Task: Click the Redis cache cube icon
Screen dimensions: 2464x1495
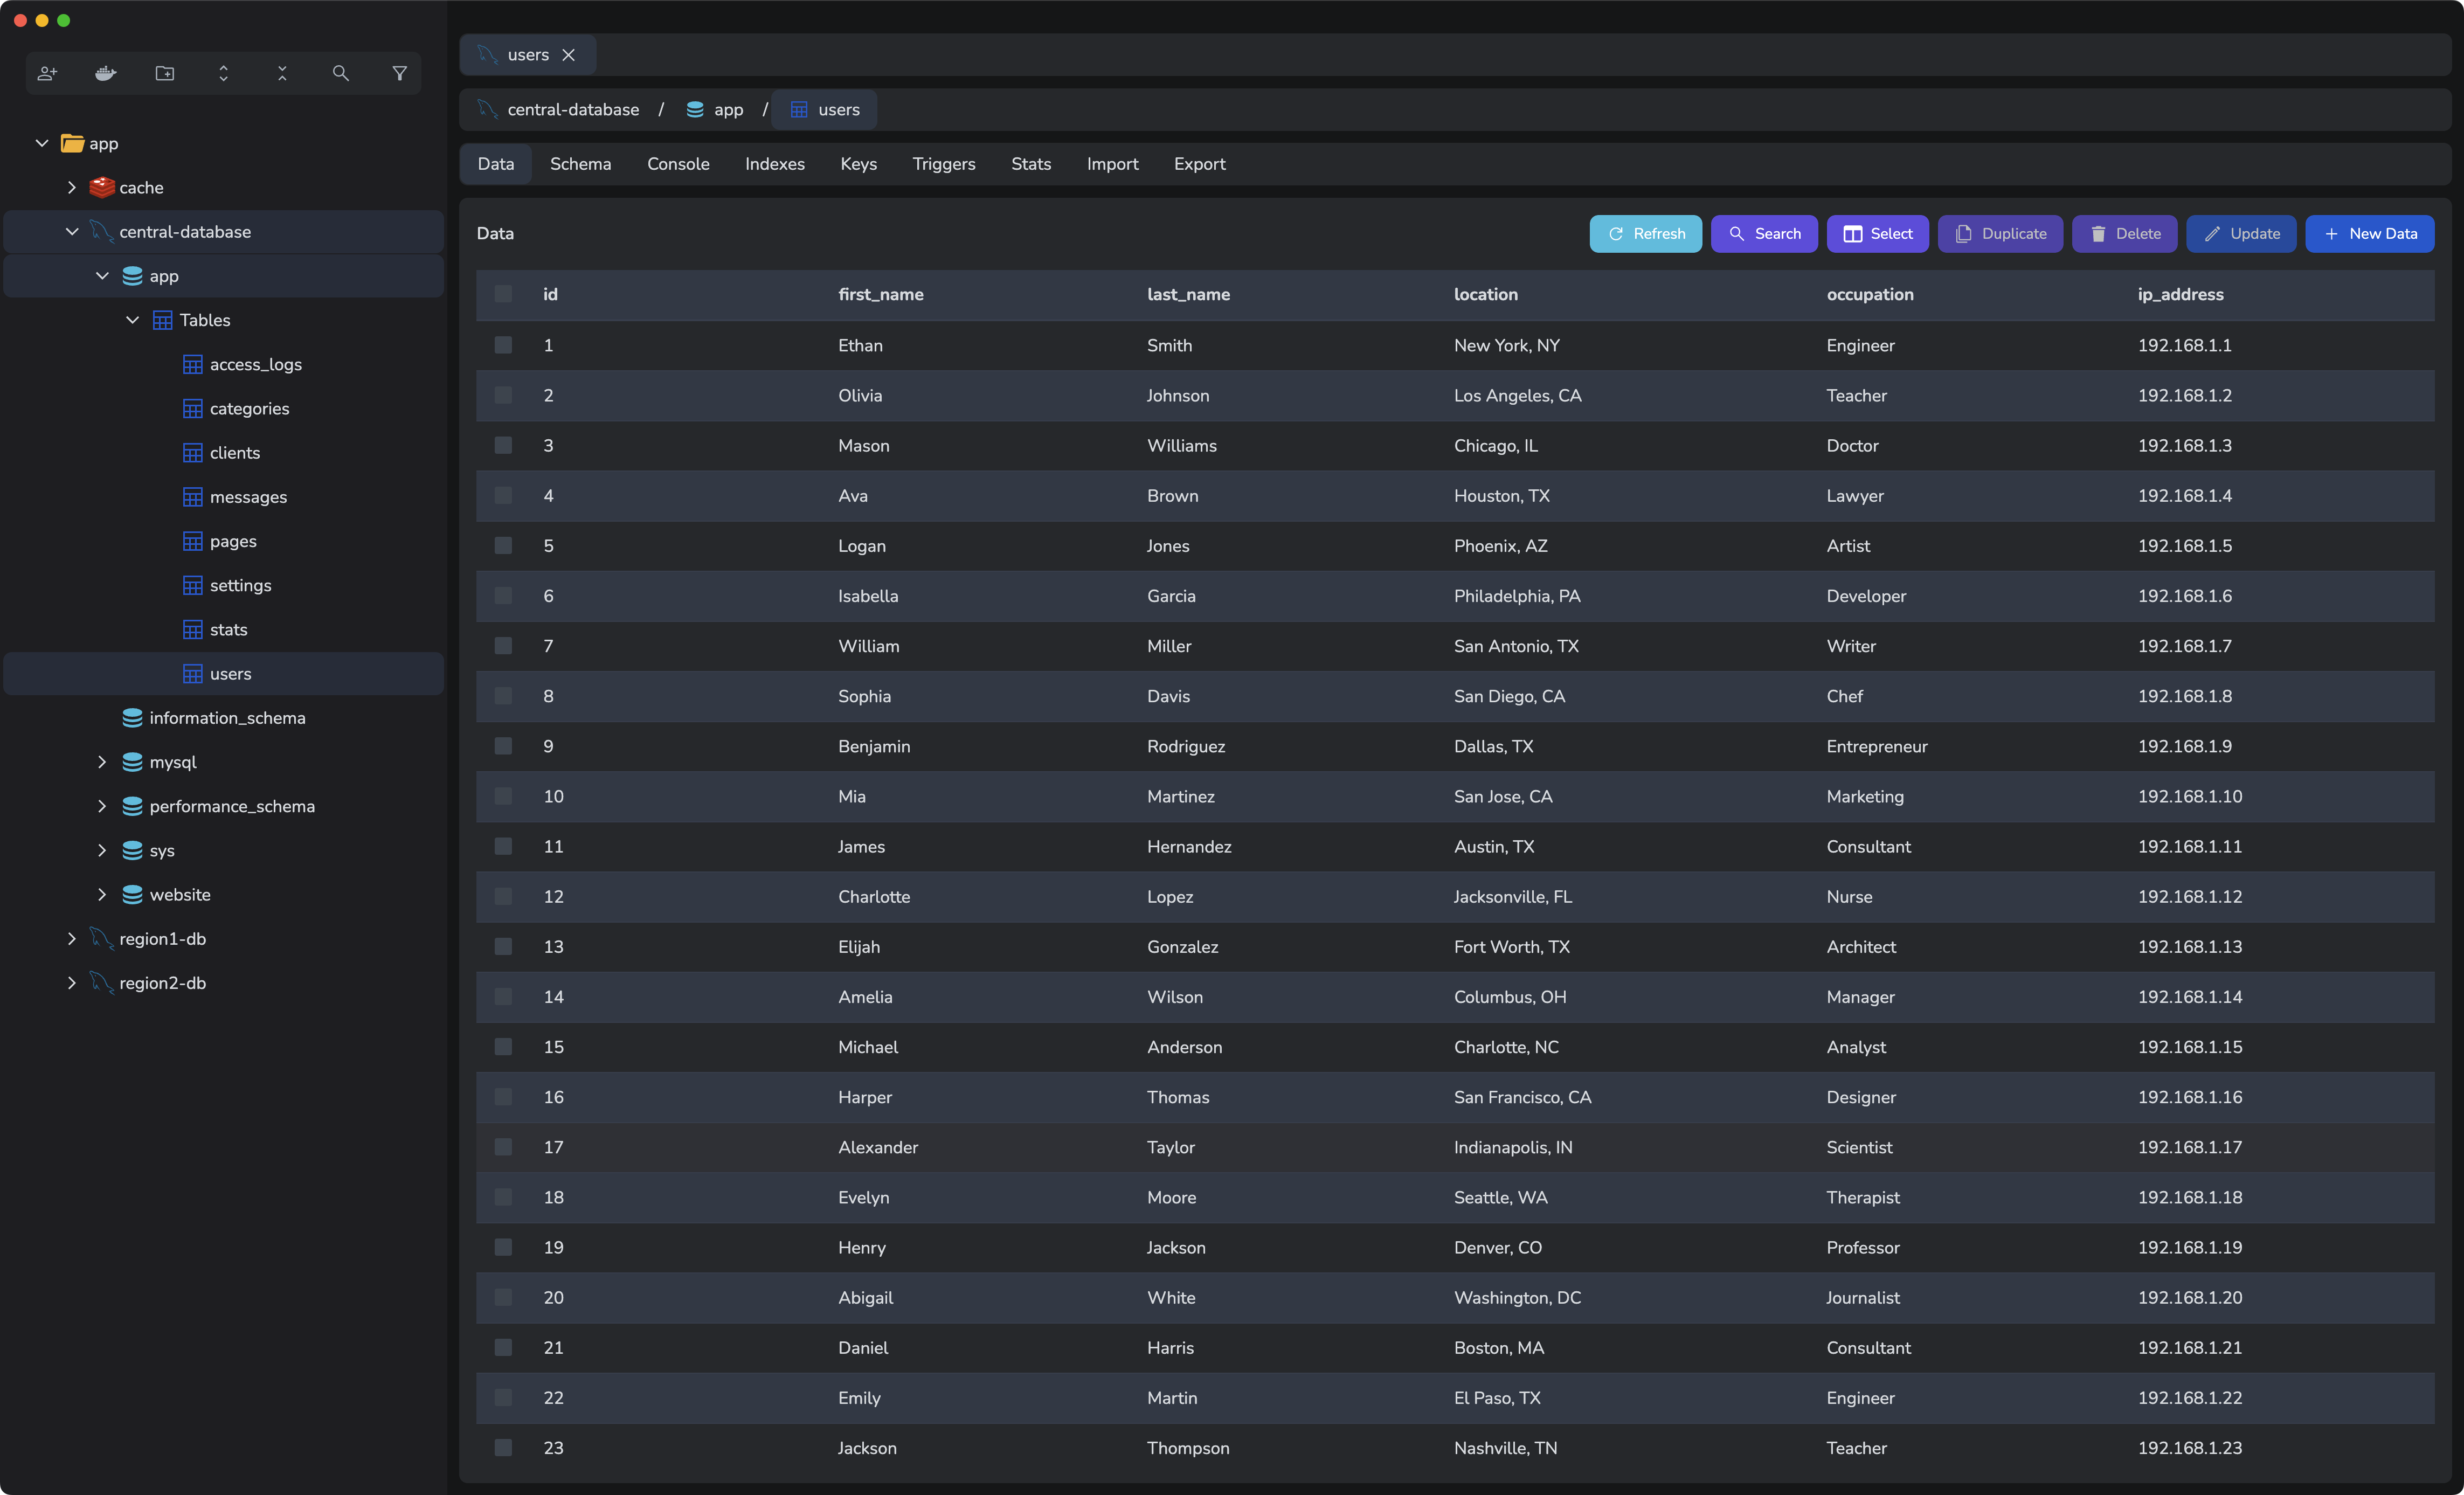Action: [102, 187]
